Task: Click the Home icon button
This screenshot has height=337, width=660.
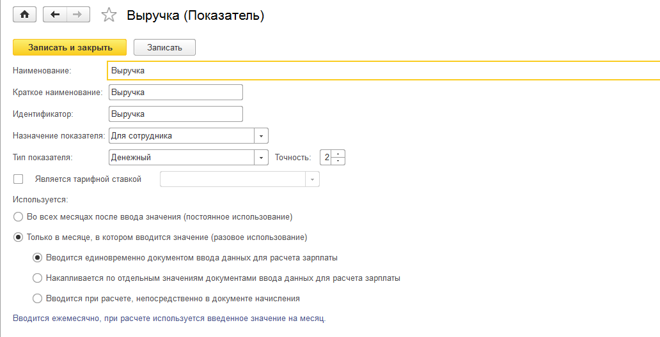Action: (x=25, y=15)
